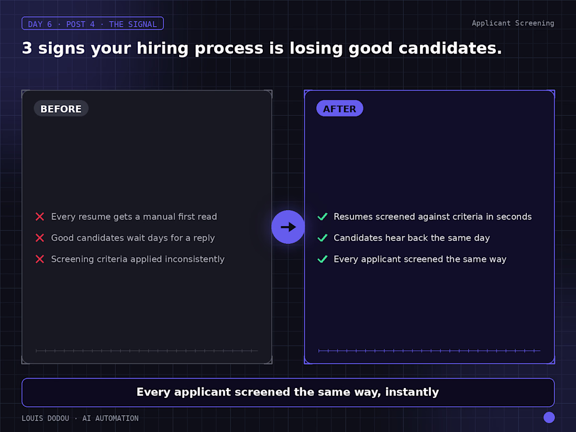Click the headline about losing good candidates
The image size is (576, 432).
[x=262, y=49]
